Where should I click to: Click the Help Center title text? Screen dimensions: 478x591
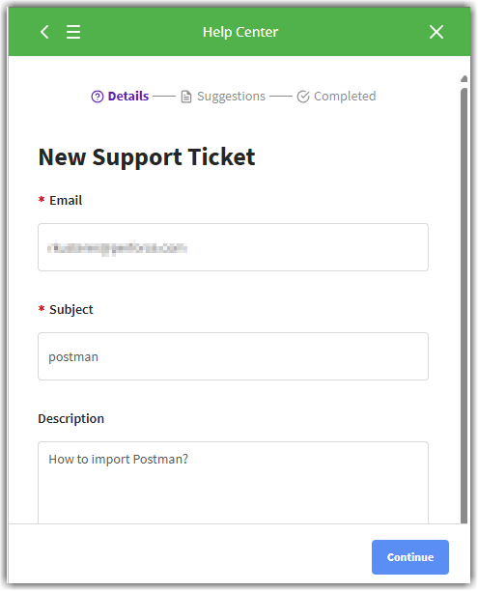coord(240,32)
